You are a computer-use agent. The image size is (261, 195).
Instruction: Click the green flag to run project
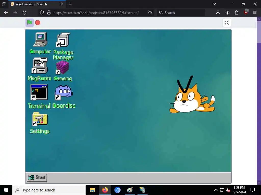pos(30,23)
